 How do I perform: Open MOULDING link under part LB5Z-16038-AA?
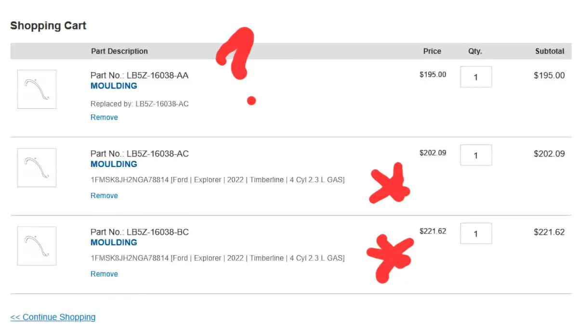114,86
